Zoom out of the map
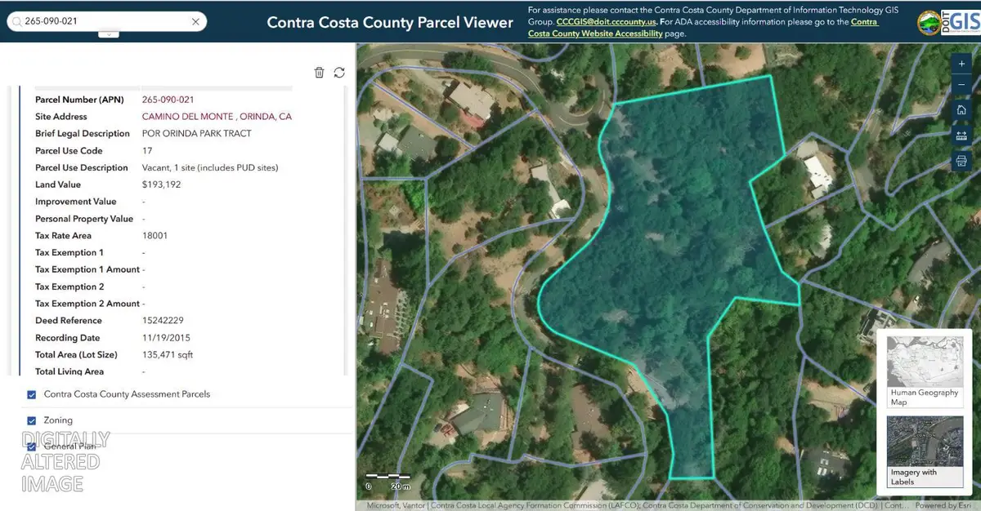The width and height of the screenshot is (981, 511). [x=961, y=85]
